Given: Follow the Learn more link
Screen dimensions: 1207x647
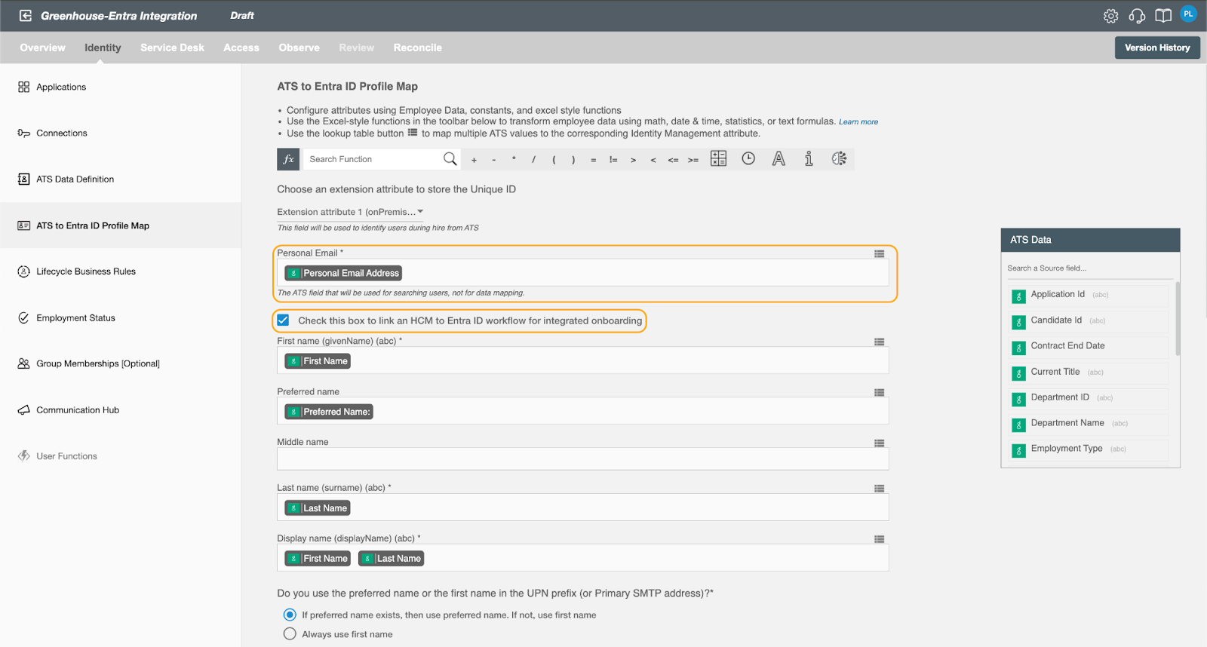Looking at the screenshot, I should [858, 122].
